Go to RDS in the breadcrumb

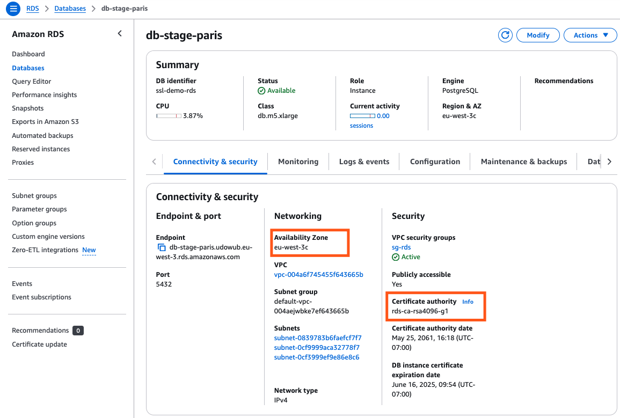pos(32,8)
